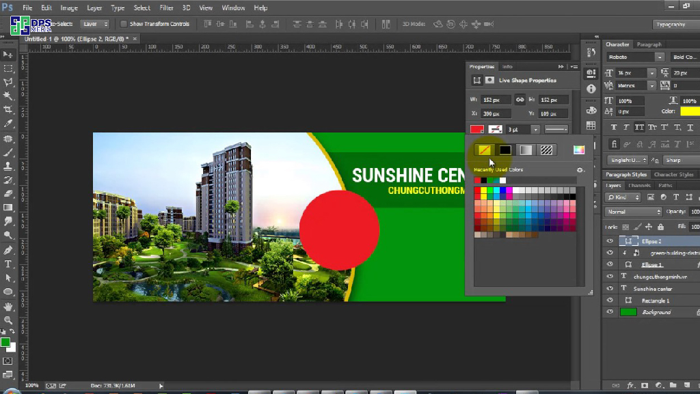Viewport: 700px width, 394px height.
Task: Hide the Rectangle 1 layer
Action: (x=610, y=300)
